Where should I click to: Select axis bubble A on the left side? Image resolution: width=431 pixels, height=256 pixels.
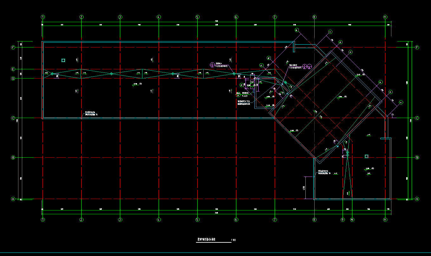click(13, 199)
